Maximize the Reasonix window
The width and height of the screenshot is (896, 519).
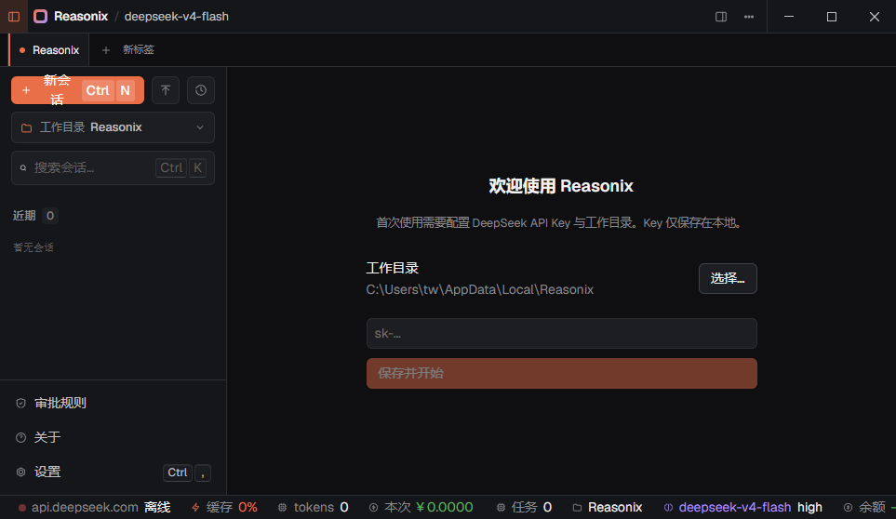pyautogui.click(x=832, y=17)
